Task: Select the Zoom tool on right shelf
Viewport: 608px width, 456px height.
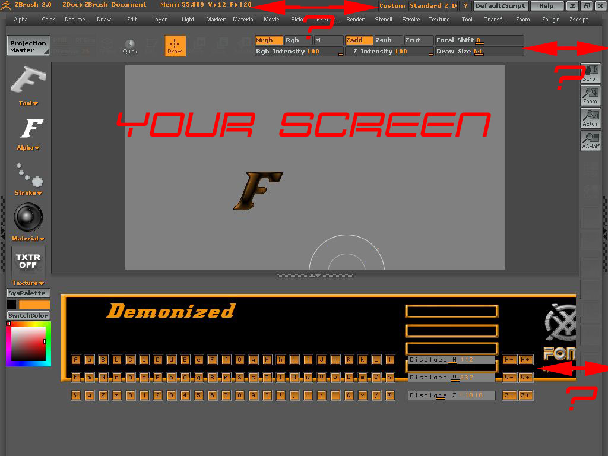Action: (590, 95)
